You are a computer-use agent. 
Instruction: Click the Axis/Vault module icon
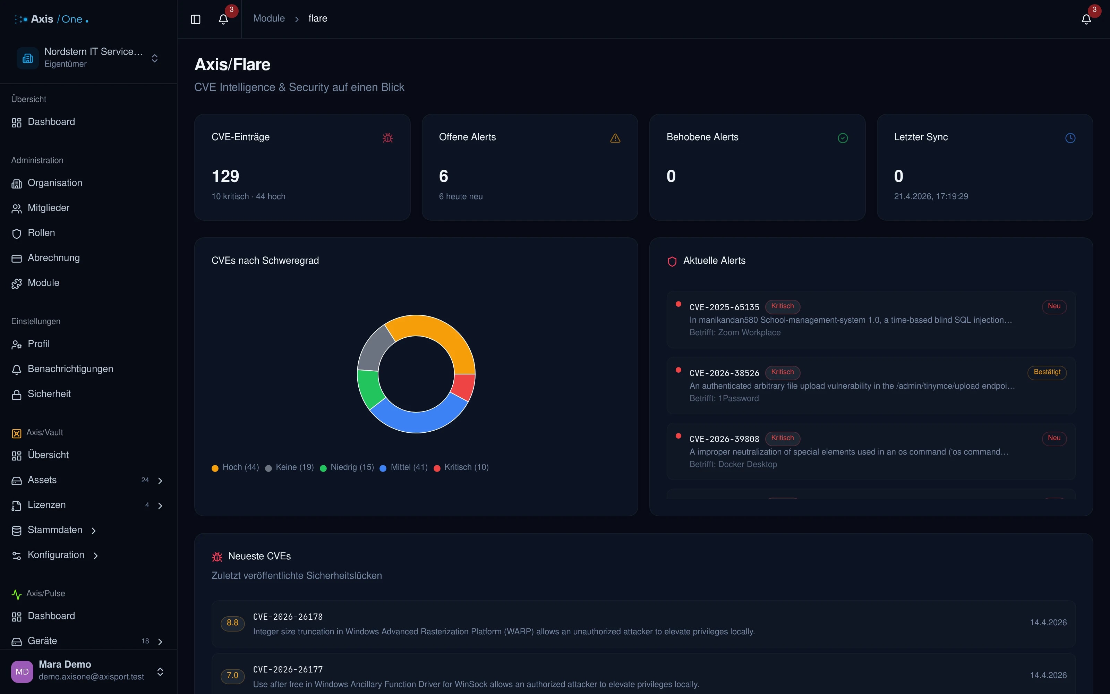[x=17, y=433]
